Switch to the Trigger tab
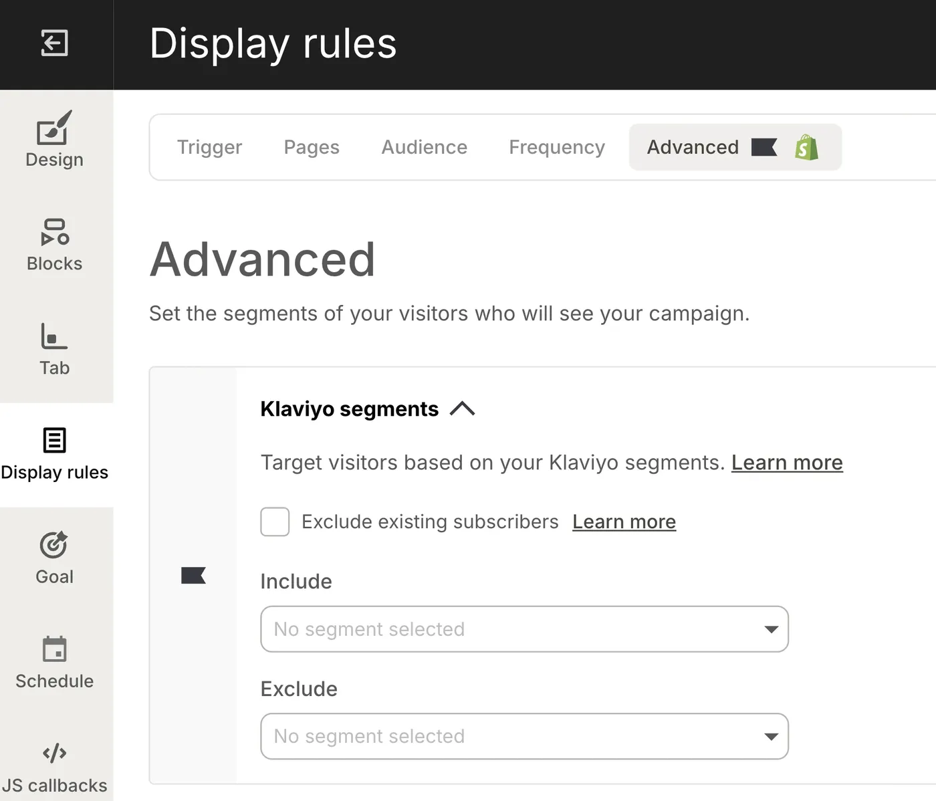The width and height of the screenshot is (936, 801). tap(209, 147)
